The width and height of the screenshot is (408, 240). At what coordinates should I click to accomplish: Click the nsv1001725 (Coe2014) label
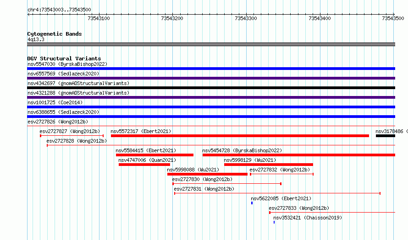(55, 102)
